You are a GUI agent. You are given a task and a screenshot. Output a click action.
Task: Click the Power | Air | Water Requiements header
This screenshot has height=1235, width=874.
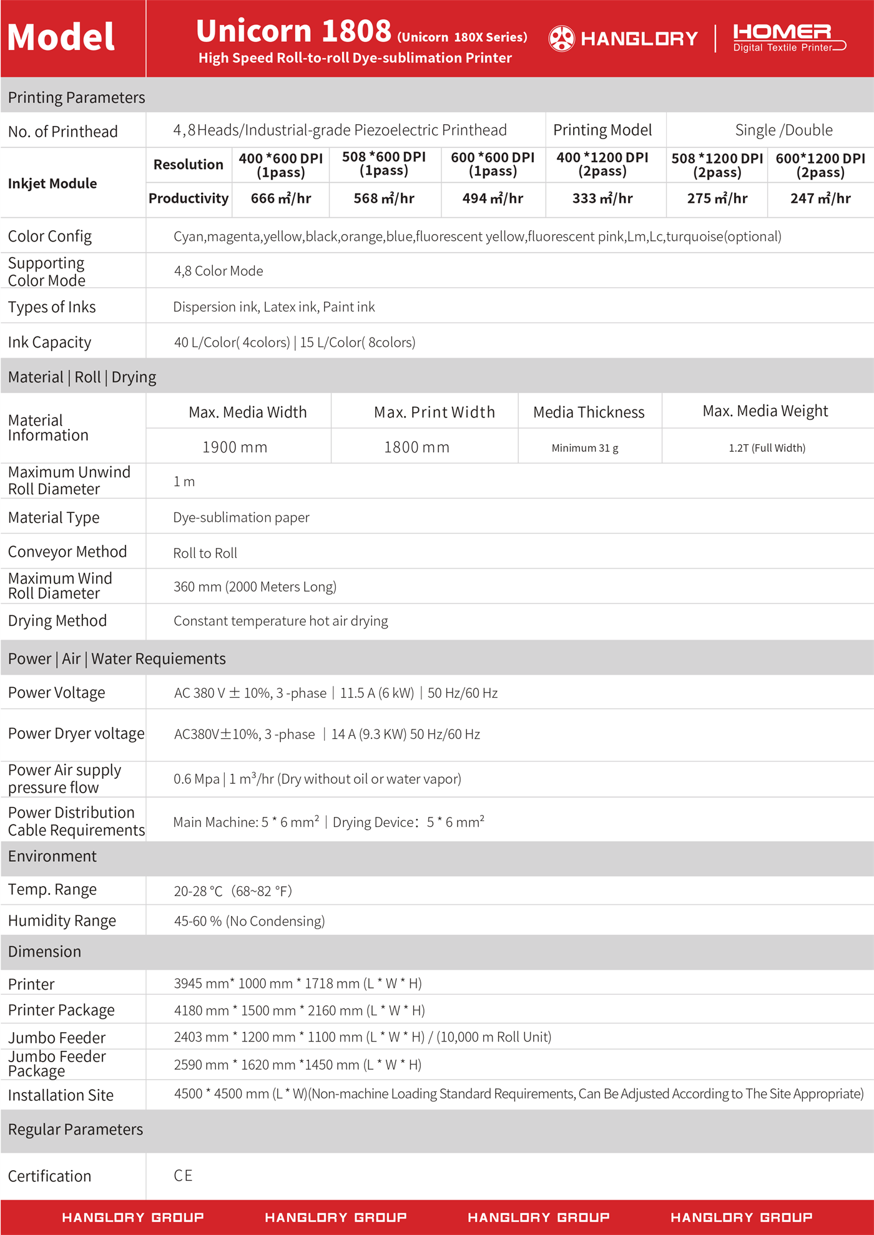[x=117, y=658]
